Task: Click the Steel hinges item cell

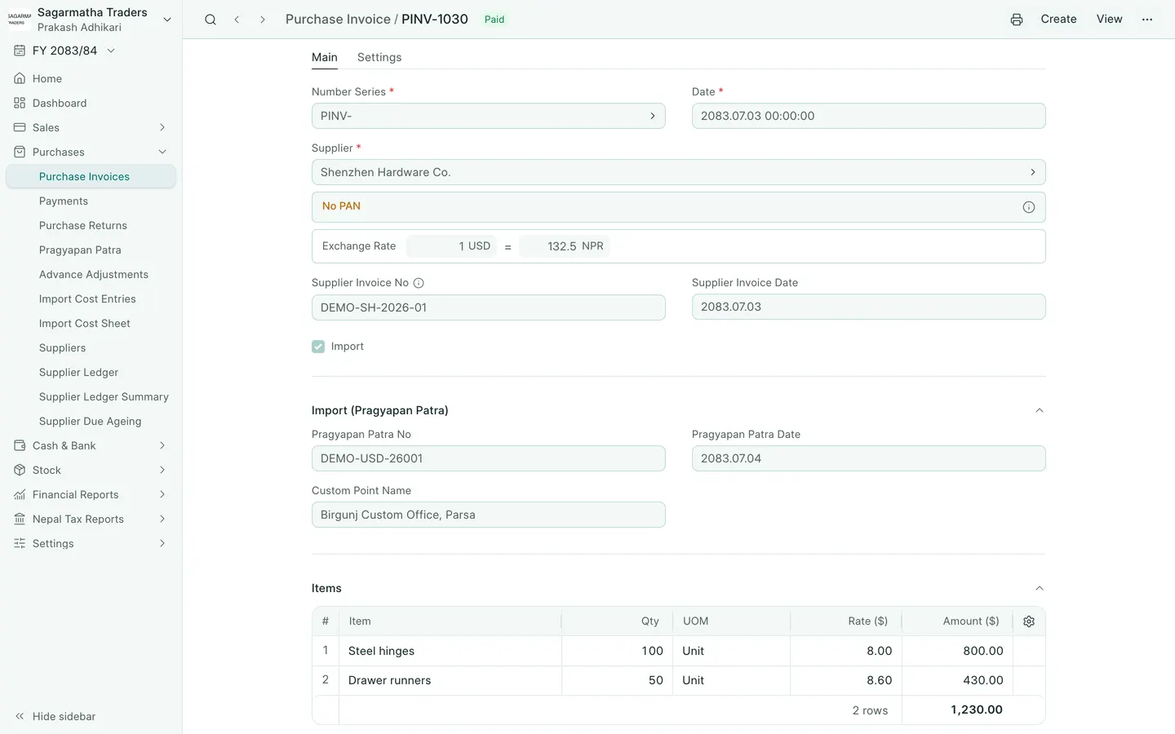Action: 450,651
